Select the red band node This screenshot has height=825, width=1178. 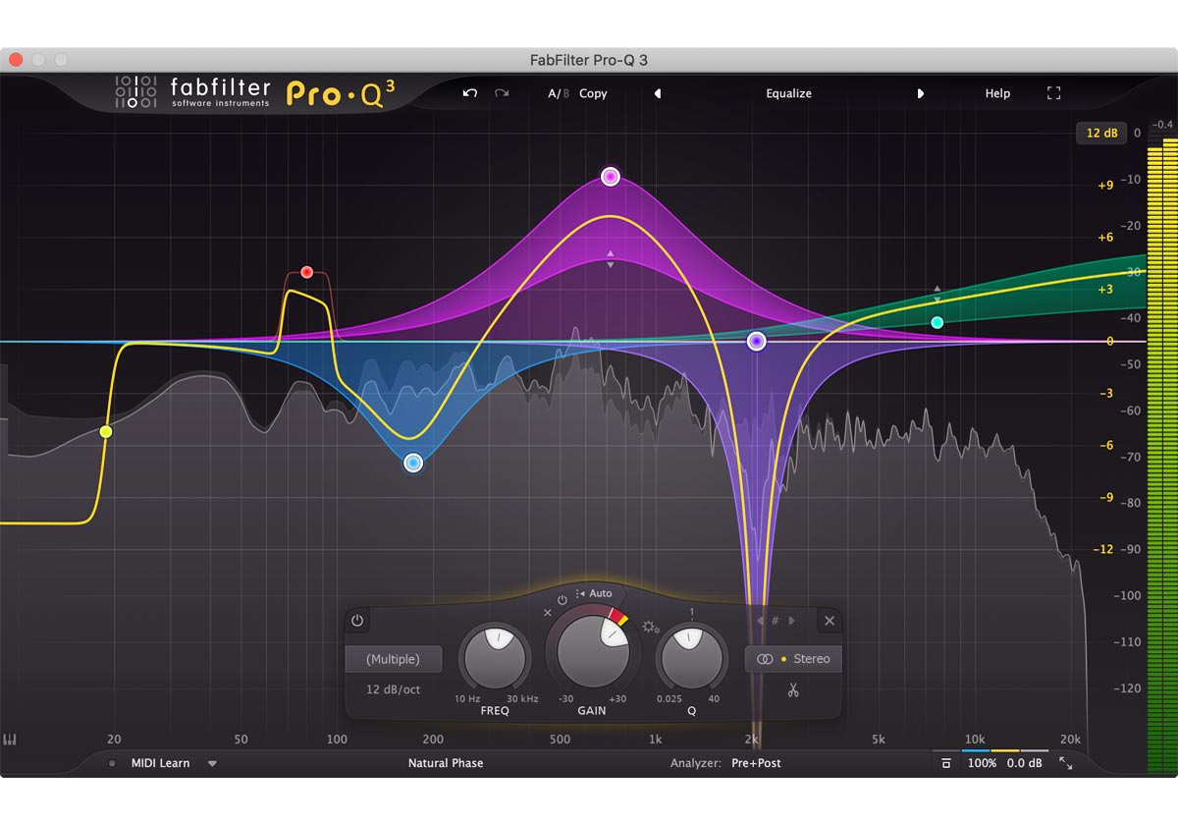[306, 272]
